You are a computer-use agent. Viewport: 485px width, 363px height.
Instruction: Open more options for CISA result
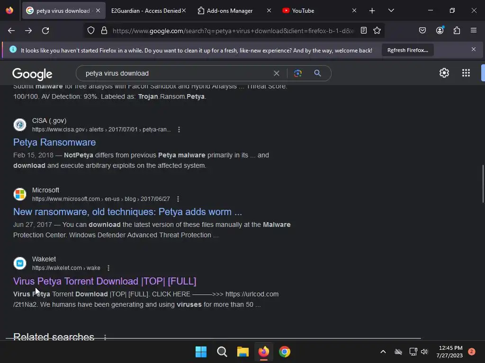tap(179, 130)
